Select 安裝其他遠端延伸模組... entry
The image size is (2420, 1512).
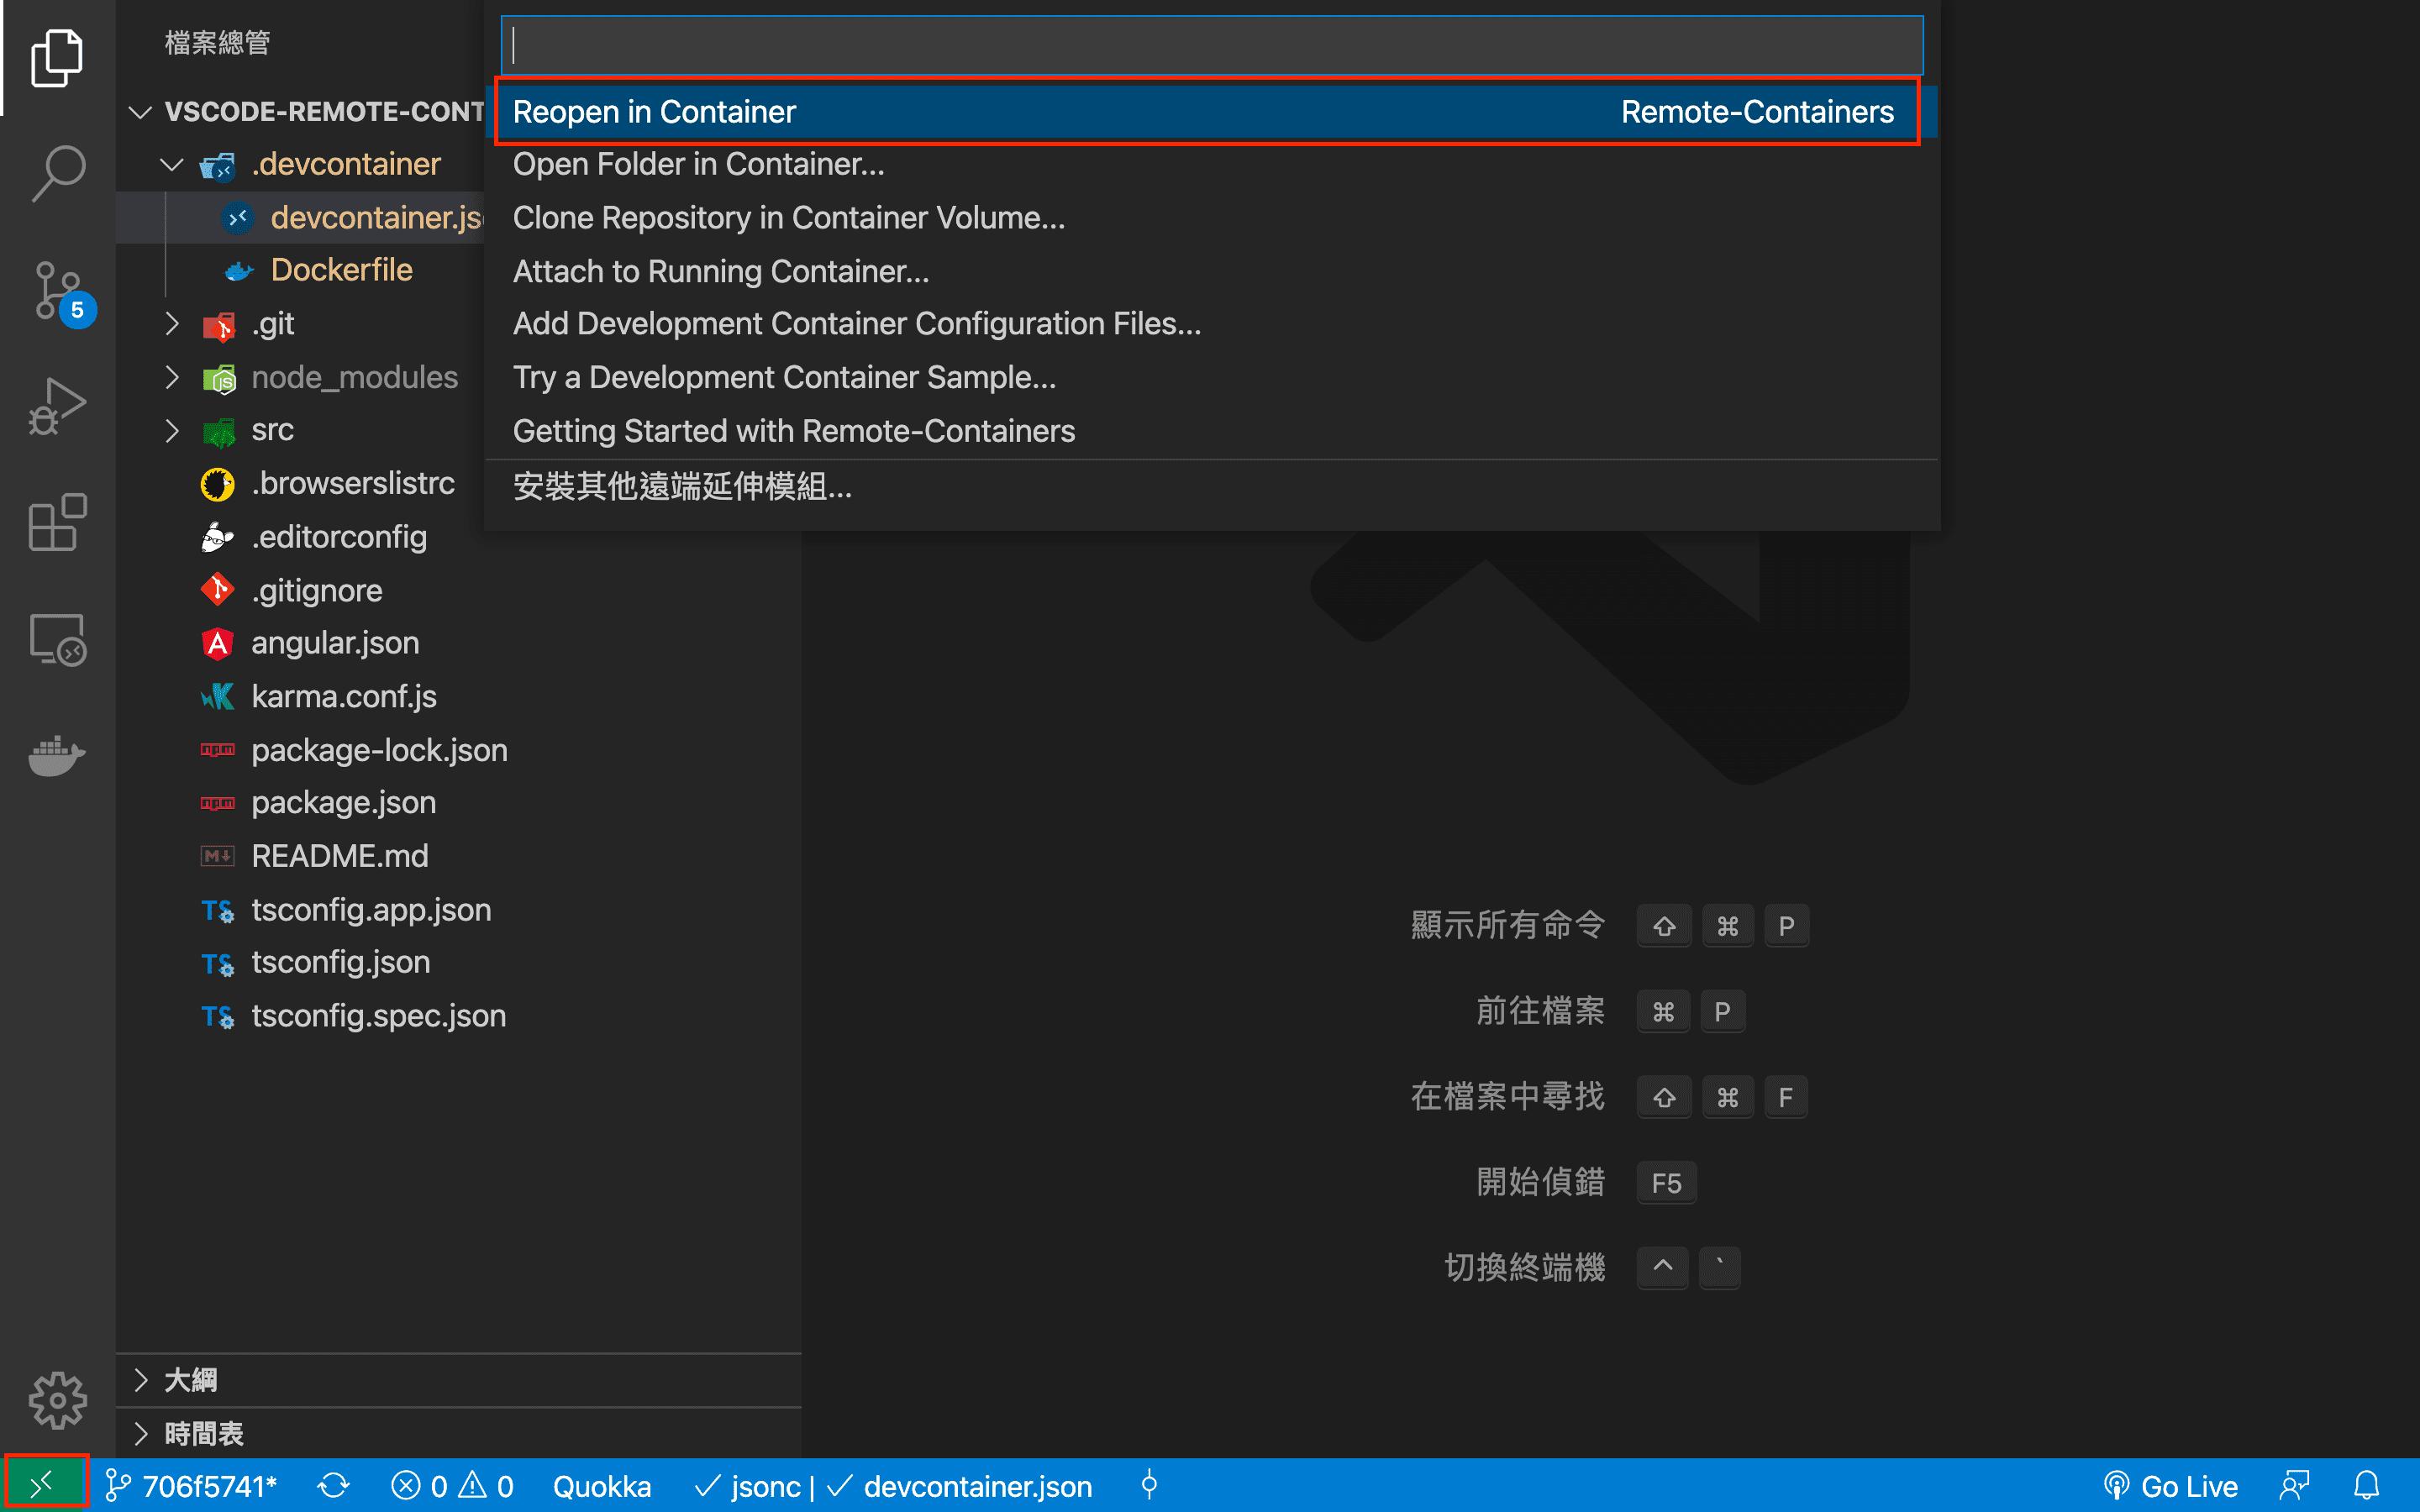coord(1211,487)
